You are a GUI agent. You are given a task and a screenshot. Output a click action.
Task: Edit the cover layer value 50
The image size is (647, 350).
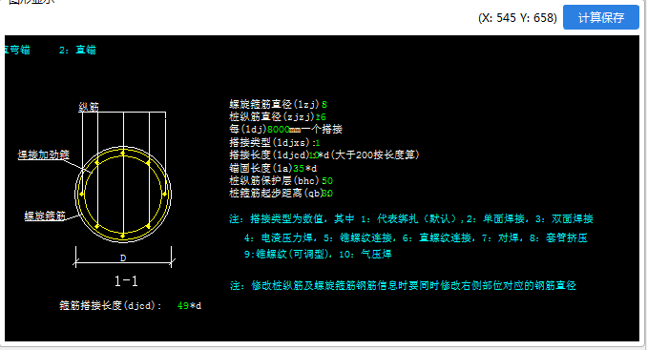[x=327, y=180]
